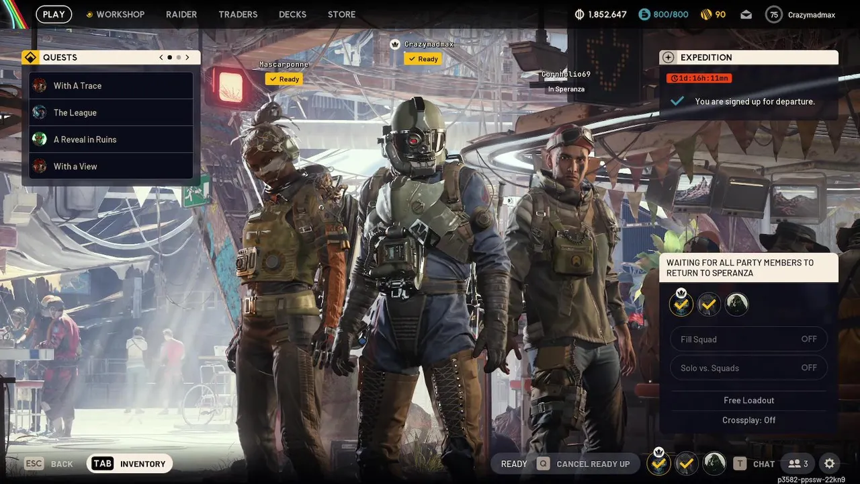The height and width of the screenshot is (484, 860).
Task: Select the With a View quest
Action: click(x=111, y=166)
